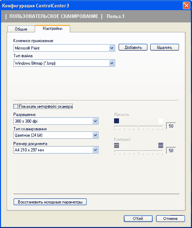Click the Контраст value field showing 50
Screen dimensions: 192x228
coord(171,150)
